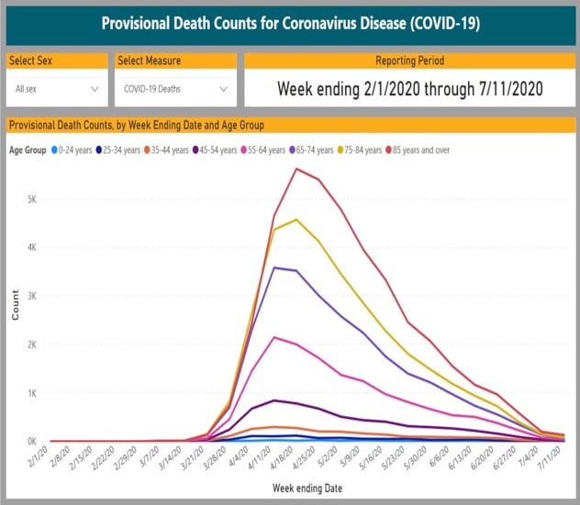Click the 7/11/20 week axis label
The width and height of the screenshot is (580, 505).
[550, 457]
